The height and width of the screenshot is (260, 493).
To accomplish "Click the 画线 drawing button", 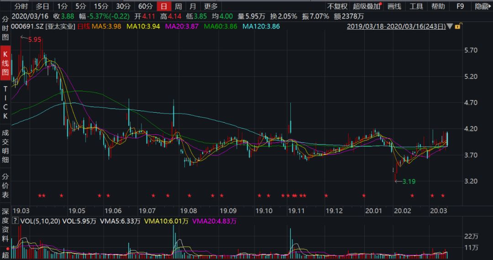I will [x=394, y=6].
